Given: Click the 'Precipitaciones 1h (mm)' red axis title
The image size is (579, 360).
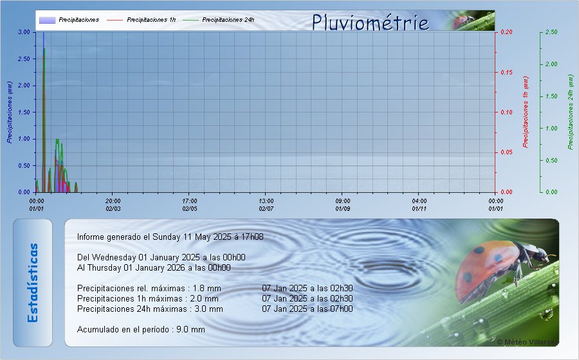Looking at the screenshot, I should (x=526, y=112).
